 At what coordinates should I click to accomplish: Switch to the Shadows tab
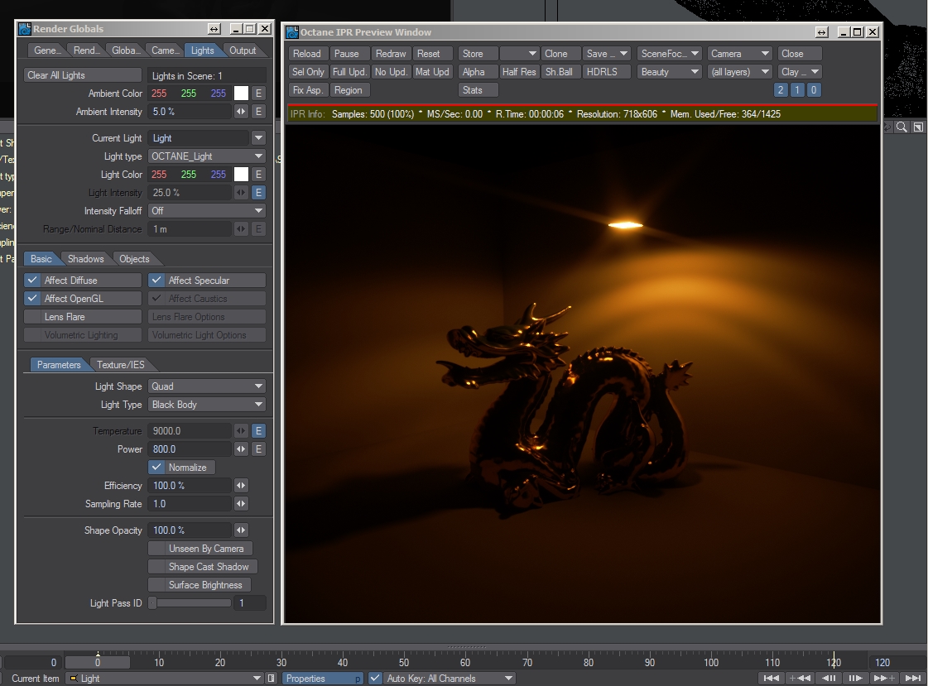coord(85,259)
